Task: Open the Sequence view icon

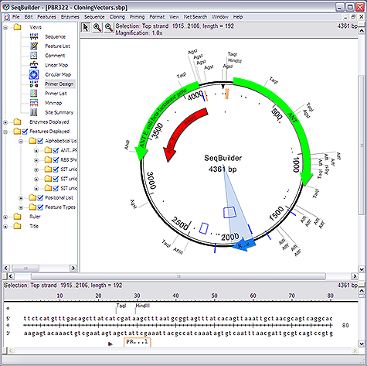Action: [34, 36]
